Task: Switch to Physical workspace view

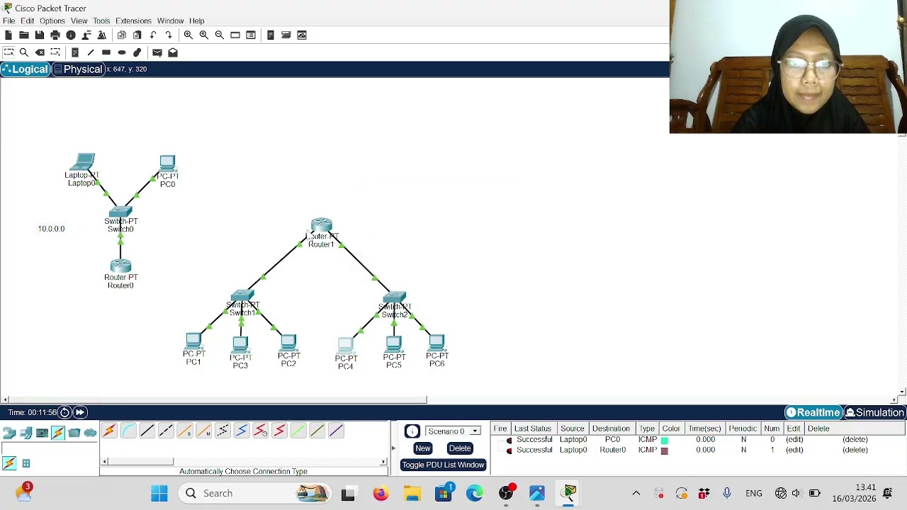Action: pos(78,69)
